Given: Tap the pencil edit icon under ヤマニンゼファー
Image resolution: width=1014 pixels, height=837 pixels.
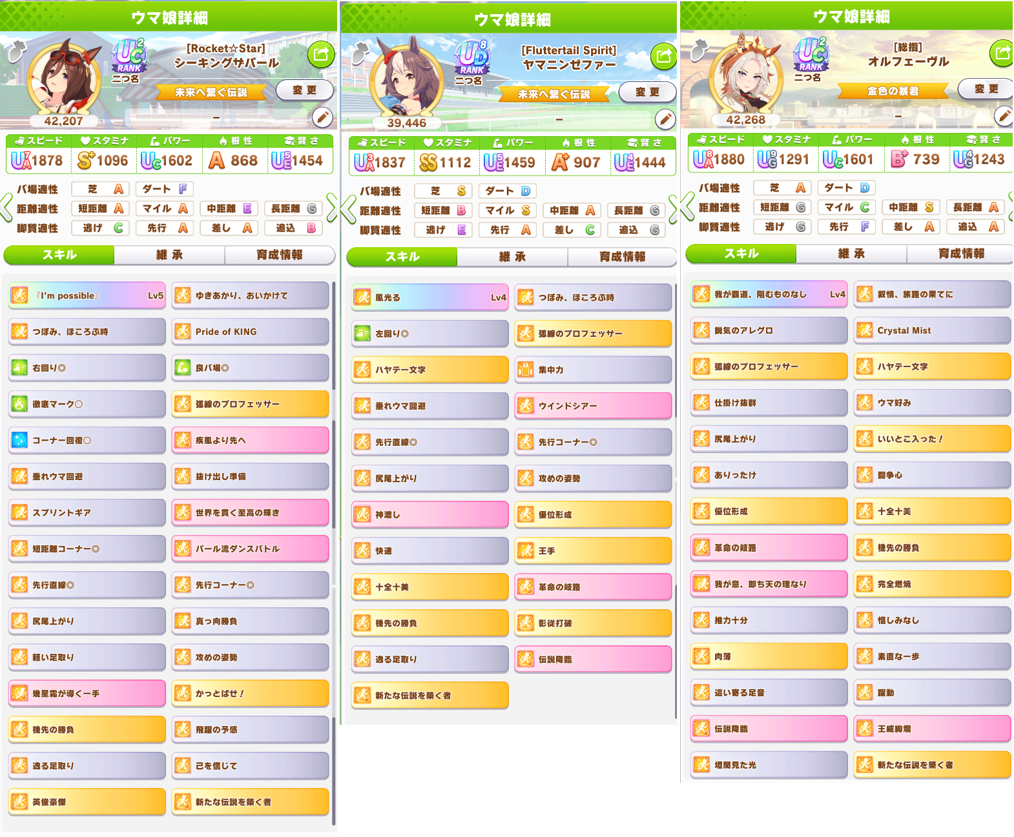Looking at the screenshot, I should [665, 119].
